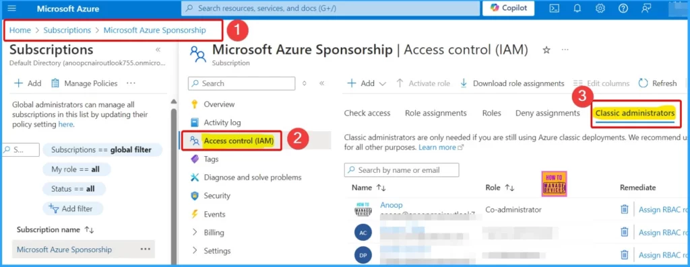The image size is (690, 267).
Task: Open Tags menu item
Action: pos(211,159)
